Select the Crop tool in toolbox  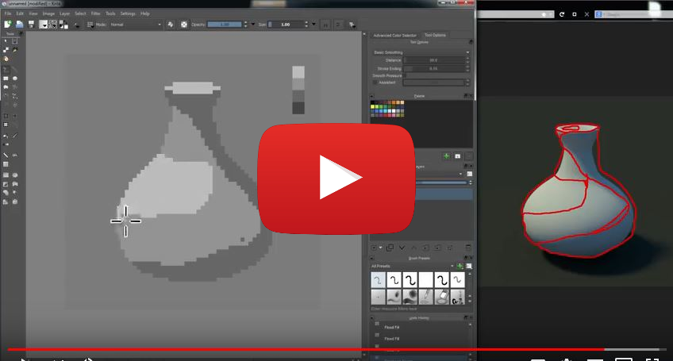click(6, 116)
